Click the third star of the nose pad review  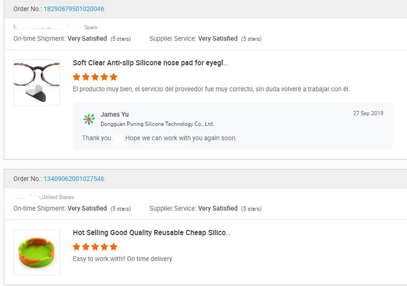tap(95, 77)
